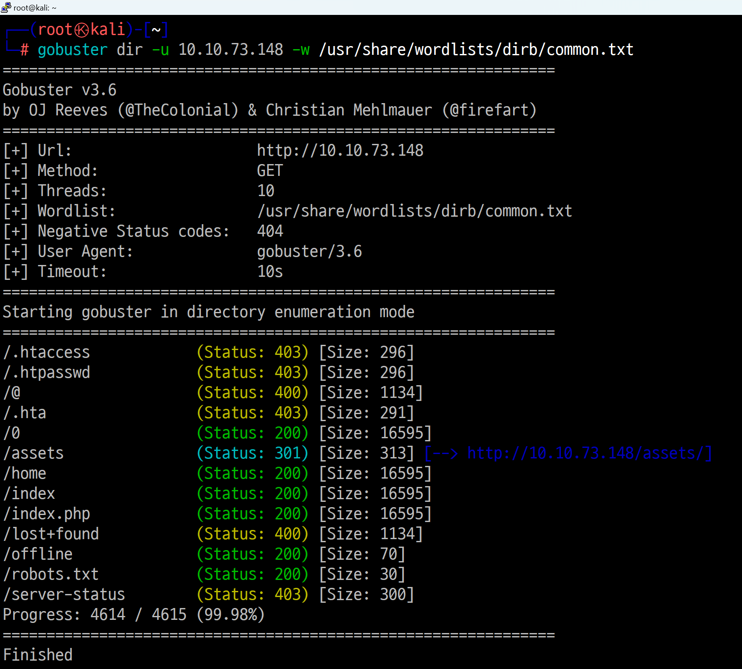Click the Method value GET
The height and width of the screenshot is (669, 742).
click(270, 171)
